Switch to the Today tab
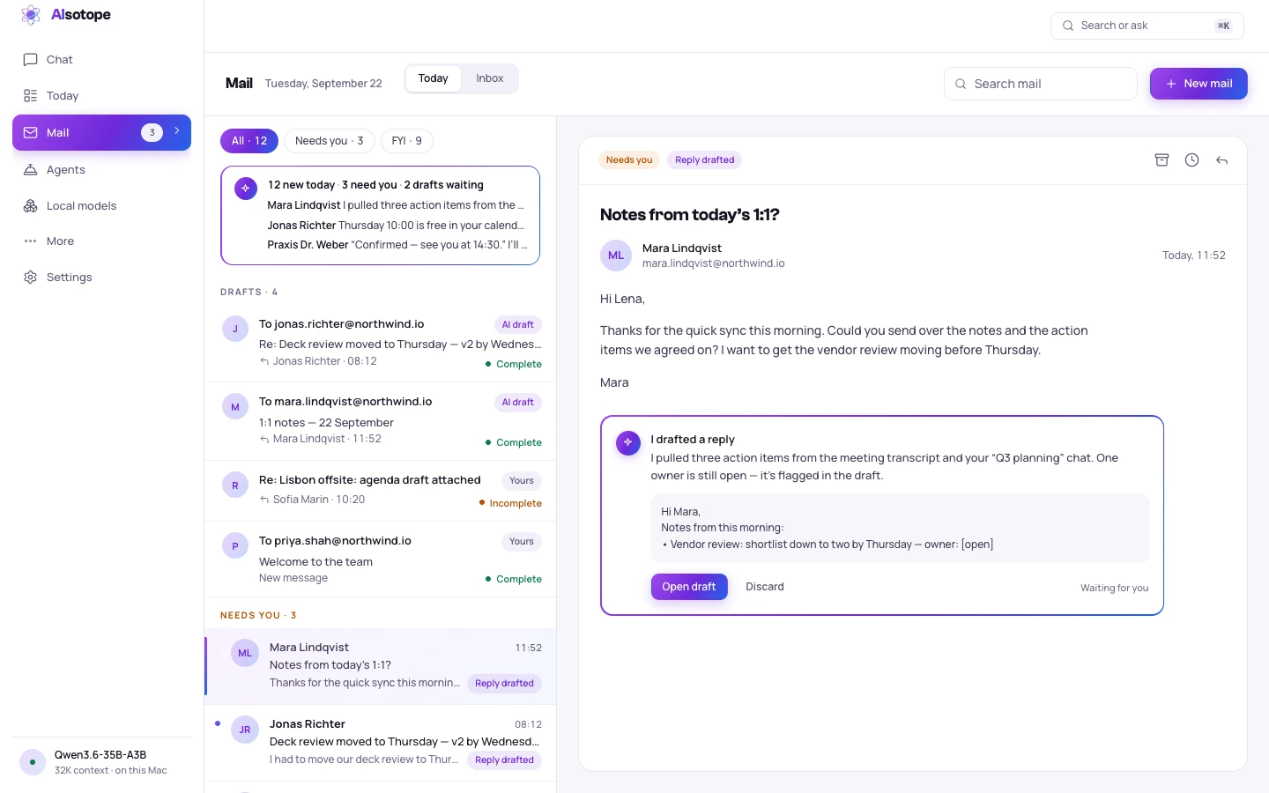This screenshot has height=793, width=1269. 434,78
